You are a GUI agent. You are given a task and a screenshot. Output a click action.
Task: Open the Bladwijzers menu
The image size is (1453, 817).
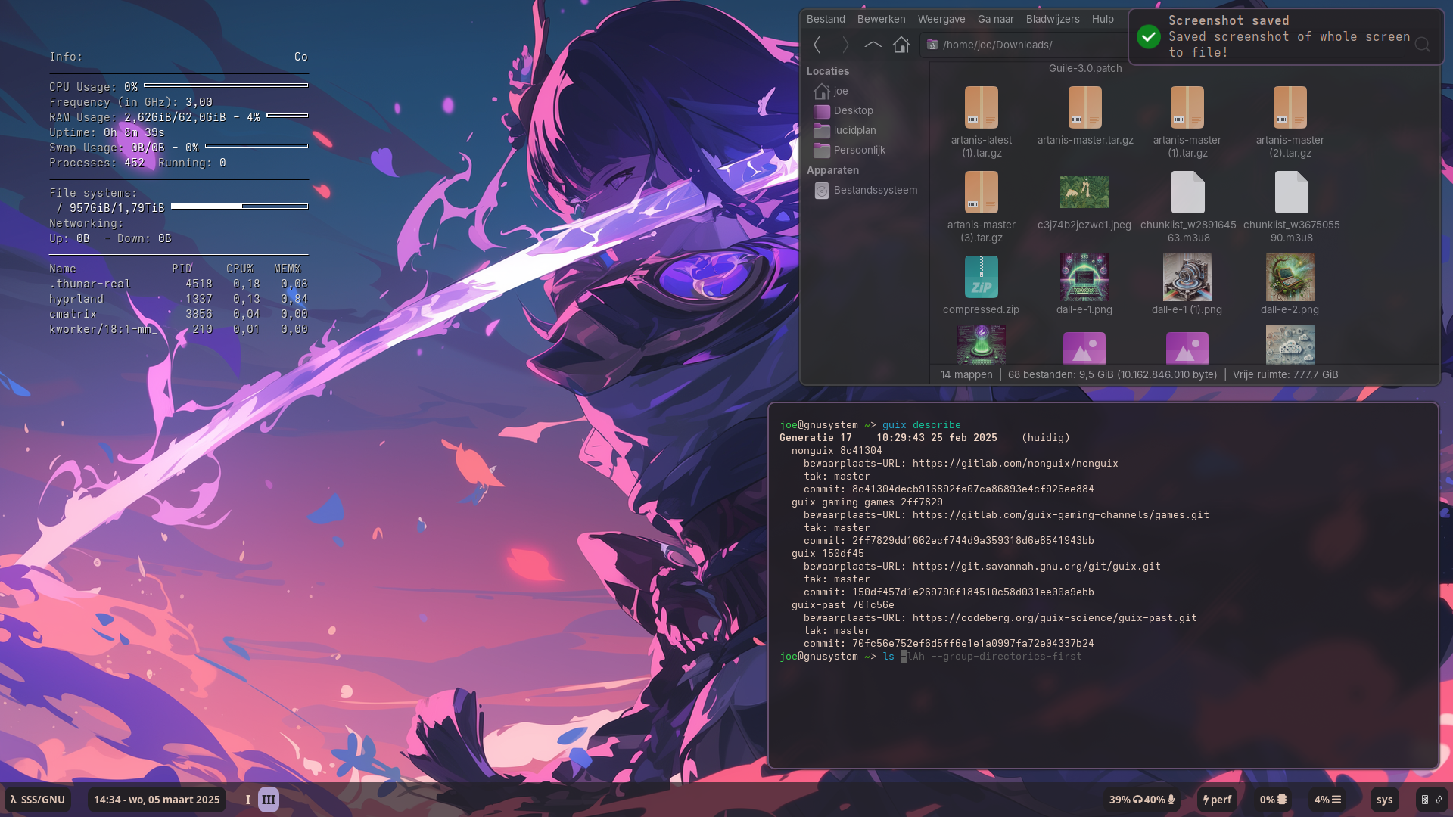1053,19
